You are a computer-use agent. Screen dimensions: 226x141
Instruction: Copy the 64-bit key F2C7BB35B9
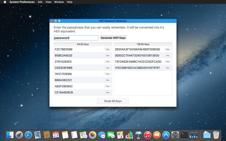pyautogui.click(x=108, y=49)
